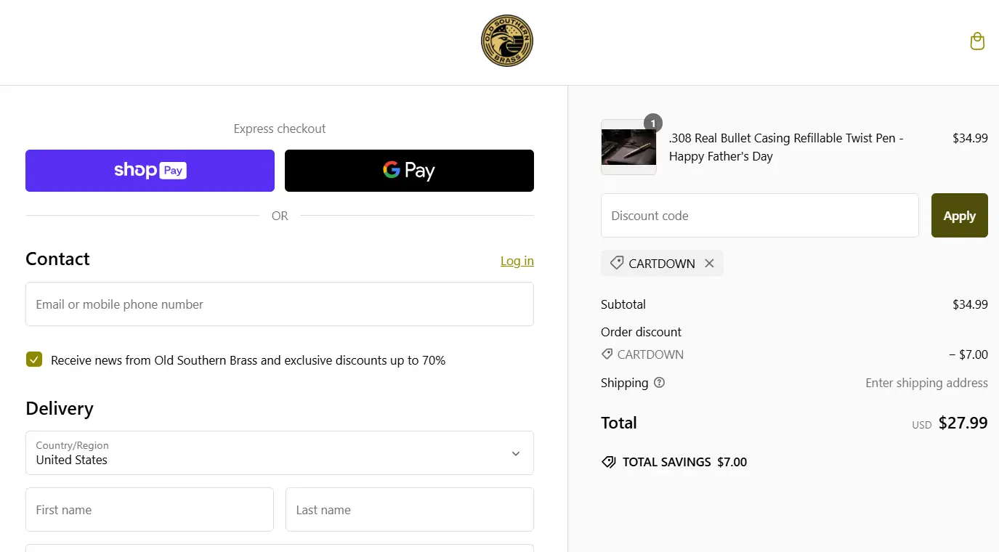The image size is (999, 552).
Task: Click the CARTDOWN tag icon chip
Action: tap(617, 264)
